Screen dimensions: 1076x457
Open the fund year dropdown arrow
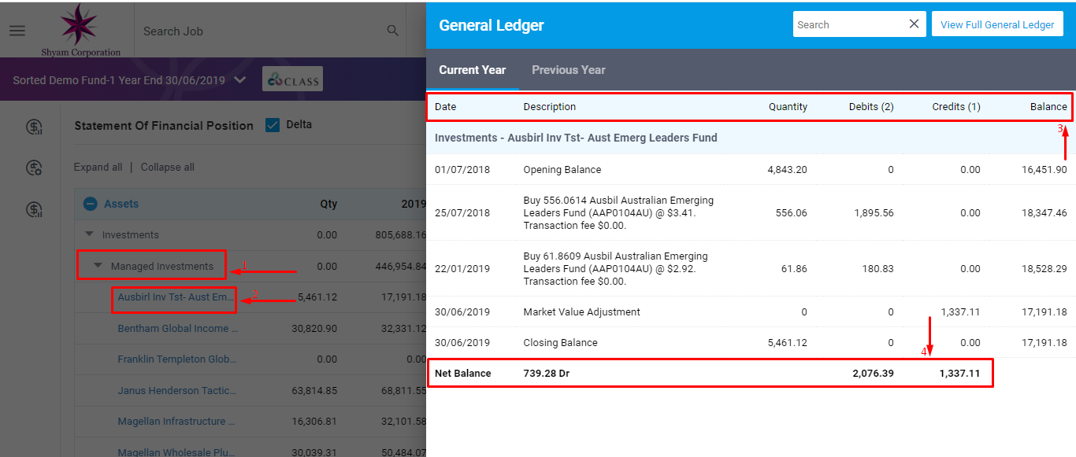click(240, 80)
